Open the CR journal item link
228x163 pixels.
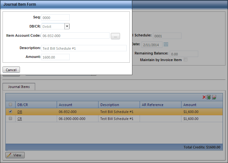coord(20,119)
